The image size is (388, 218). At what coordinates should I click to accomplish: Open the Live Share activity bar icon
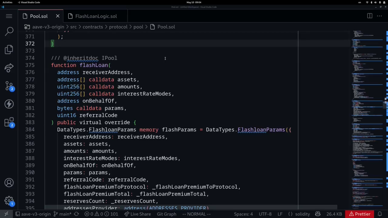point(9,67)
